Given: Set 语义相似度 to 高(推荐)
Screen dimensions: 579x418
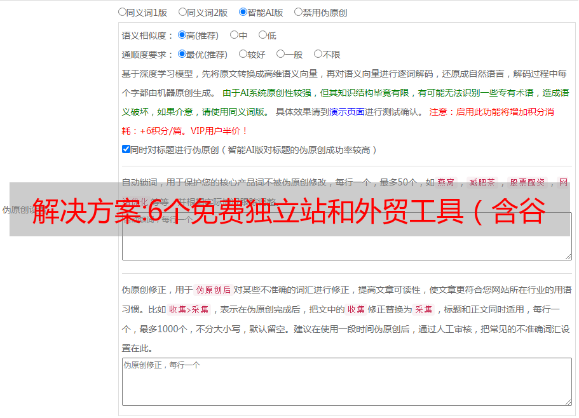Looking at the screenshot, I should coord(182,35).
